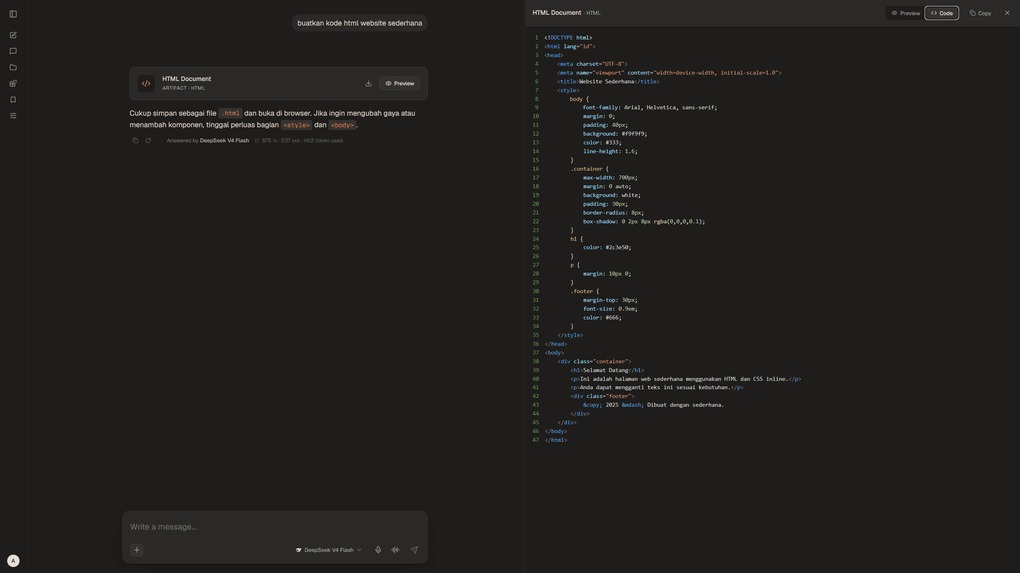Screen dimensions: 1020x573
Task: Regenerate the assistant response
Action: (x=148, y=140)
